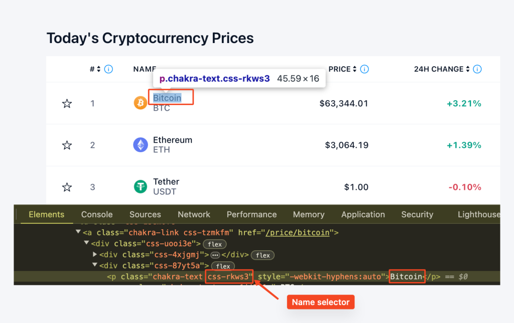Viewport: 514px width, 323px height.
Task: Expand the collapsed ellipsis in css-4xjgmj div
Action: coord(215,255)
